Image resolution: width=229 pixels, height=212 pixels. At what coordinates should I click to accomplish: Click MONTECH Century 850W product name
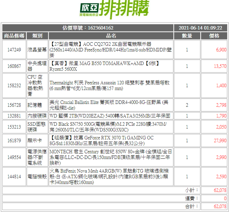coord(111,157)
